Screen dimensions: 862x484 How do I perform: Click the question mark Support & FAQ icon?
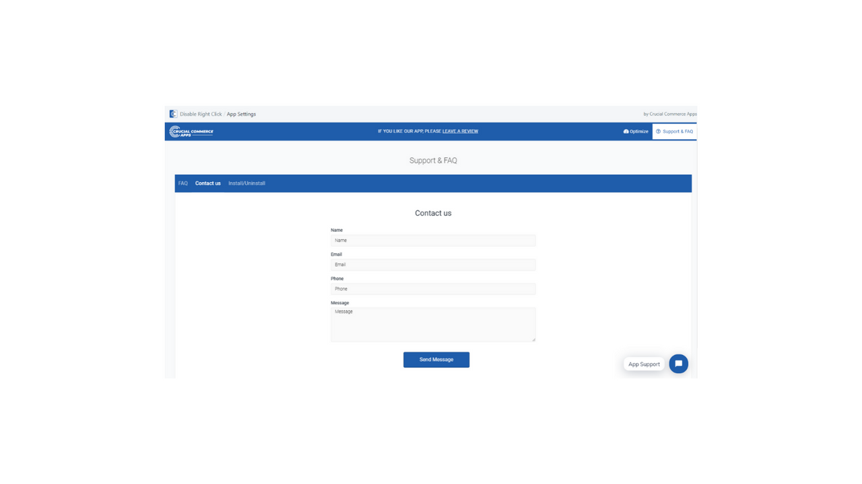(658, 131)
